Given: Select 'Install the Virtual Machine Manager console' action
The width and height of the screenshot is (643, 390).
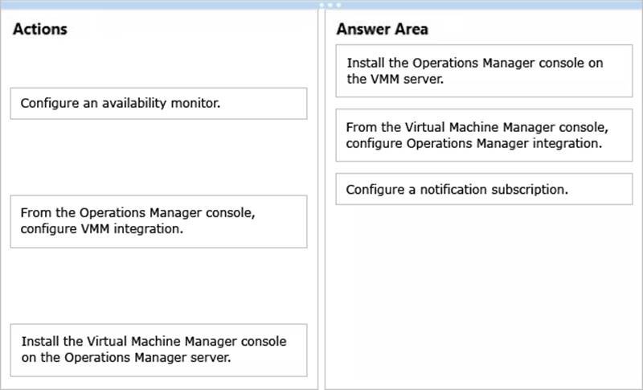Looking at the screenshot, I should click(158, 350).
